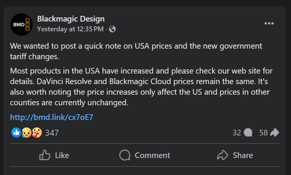Show the 32 comments count
291x175 pixels.
(x=237, y=133)
